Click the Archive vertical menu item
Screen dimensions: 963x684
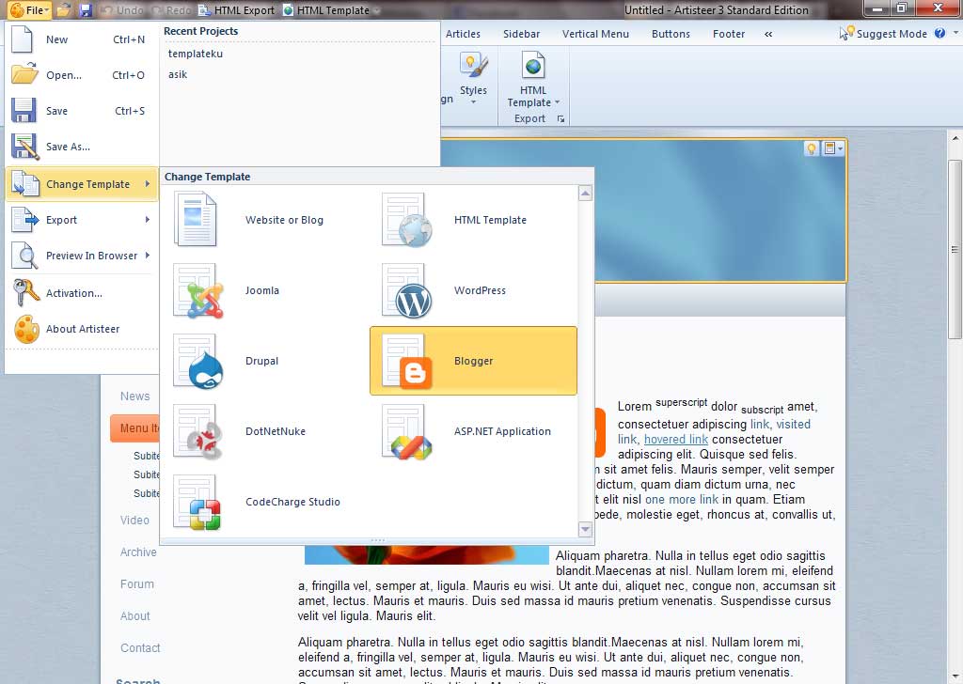pyautogui.click(x=138, y=552)
